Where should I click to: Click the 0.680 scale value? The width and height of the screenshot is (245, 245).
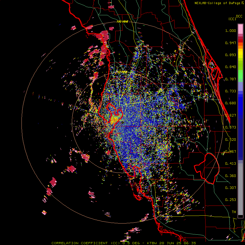(231, 103)
